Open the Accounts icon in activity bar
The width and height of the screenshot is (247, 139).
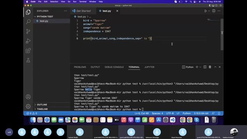tap(28, 97)
